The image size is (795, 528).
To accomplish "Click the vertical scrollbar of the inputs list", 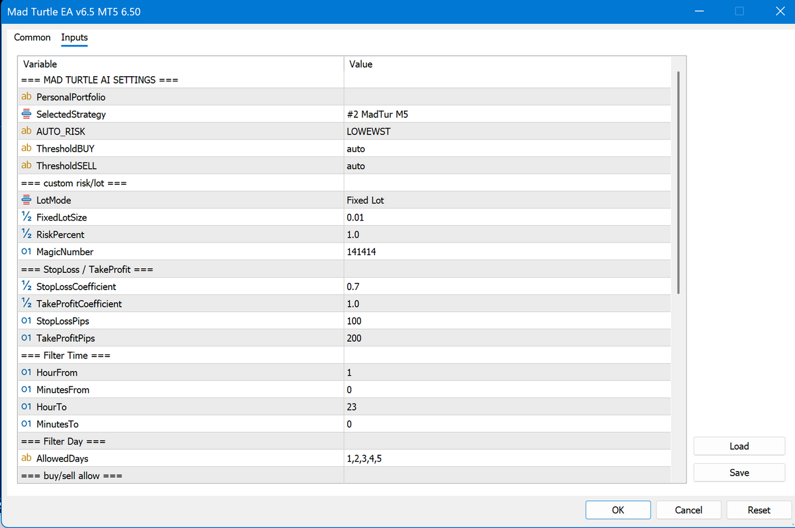I will (x=678, y=182).
